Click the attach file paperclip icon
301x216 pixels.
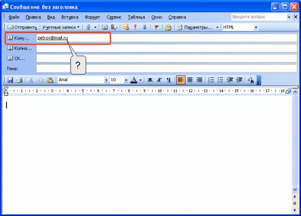point(88,28)
